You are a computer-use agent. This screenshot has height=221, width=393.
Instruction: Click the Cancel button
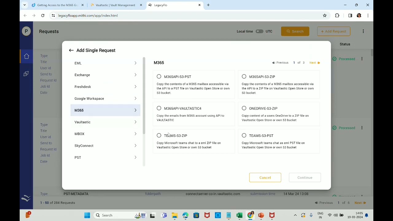(265, 177)
